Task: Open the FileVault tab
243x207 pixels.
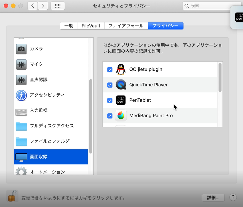Action: [91, 26]
